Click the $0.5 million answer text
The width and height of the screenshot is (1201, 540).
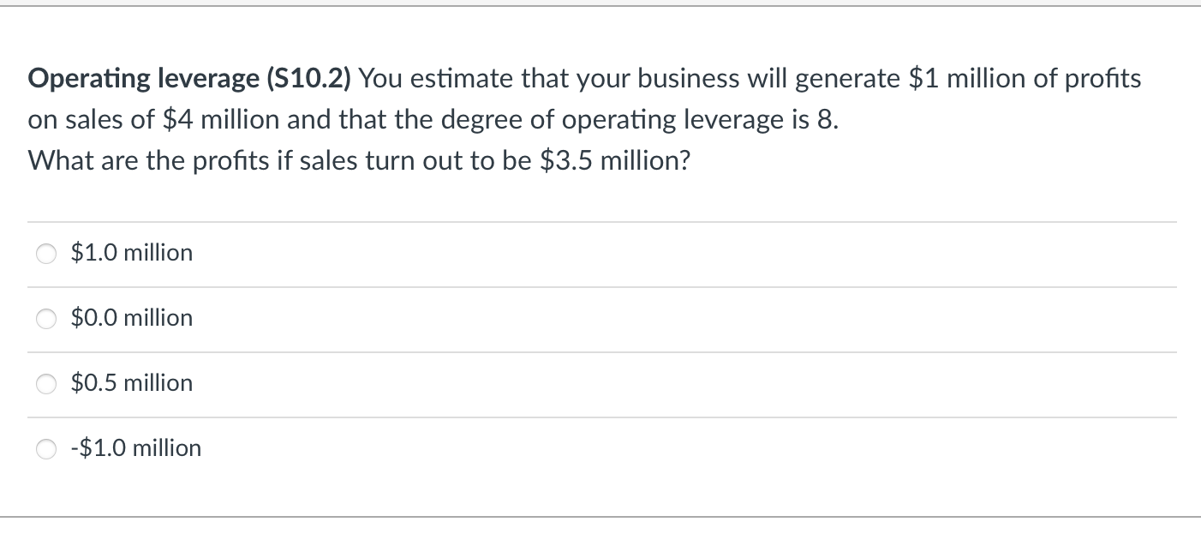pyautogui.click(x=132, y=384)
